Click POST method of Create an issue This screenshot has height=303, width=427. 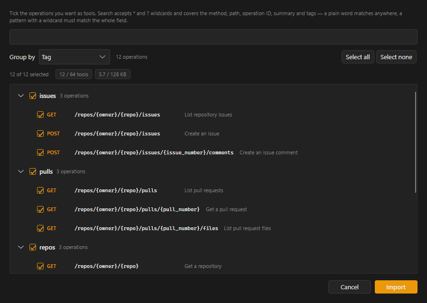click(53, 134)
